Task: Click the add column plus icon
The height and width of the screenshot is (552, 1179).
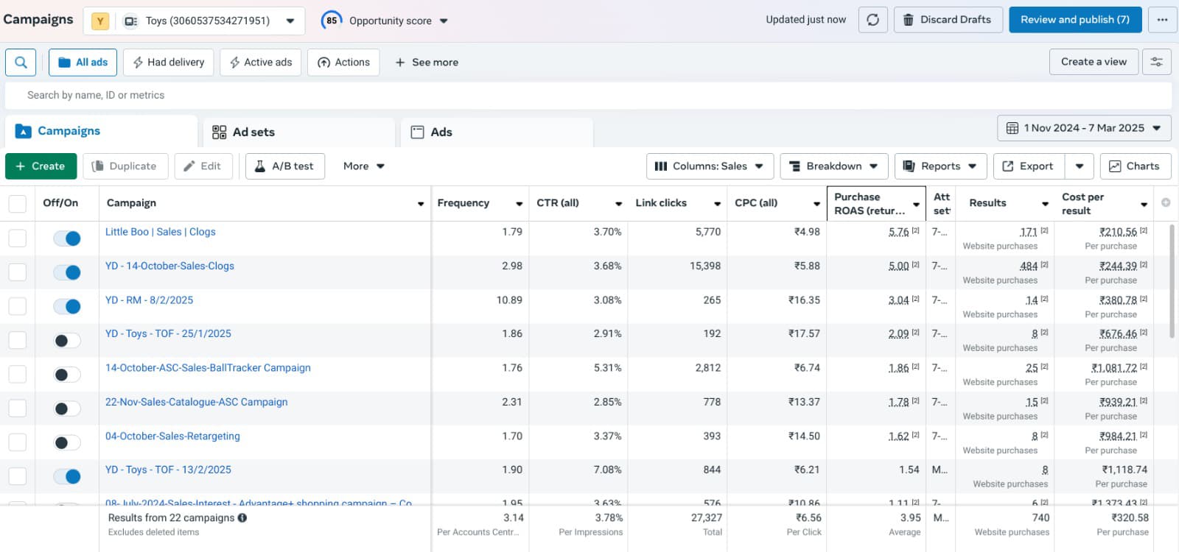Action: pyautogui.click(x=1166, y=202)
